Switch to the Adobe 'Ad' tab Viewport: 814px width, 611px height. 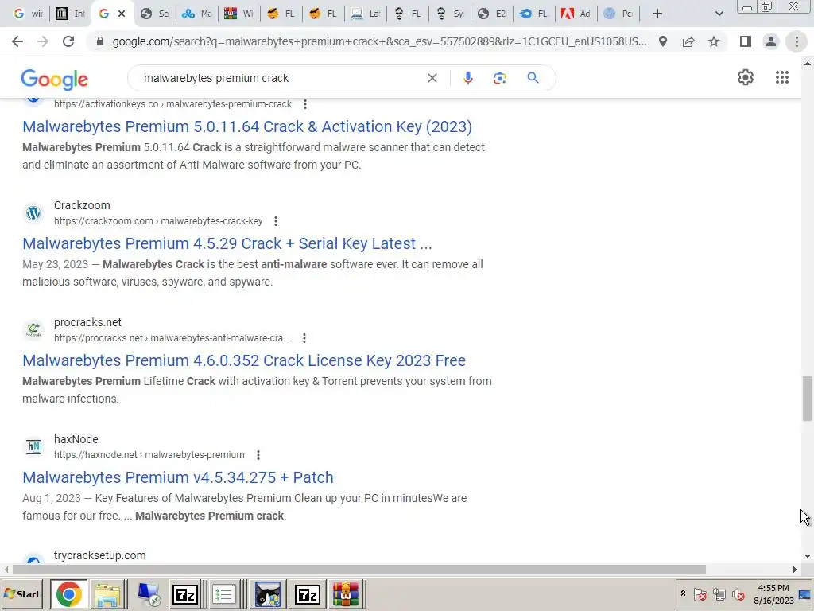click(x=576, y=14)
